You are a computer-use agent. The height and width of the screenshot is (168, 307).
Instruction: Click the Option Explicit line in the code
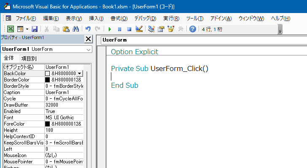pos(135,52)
